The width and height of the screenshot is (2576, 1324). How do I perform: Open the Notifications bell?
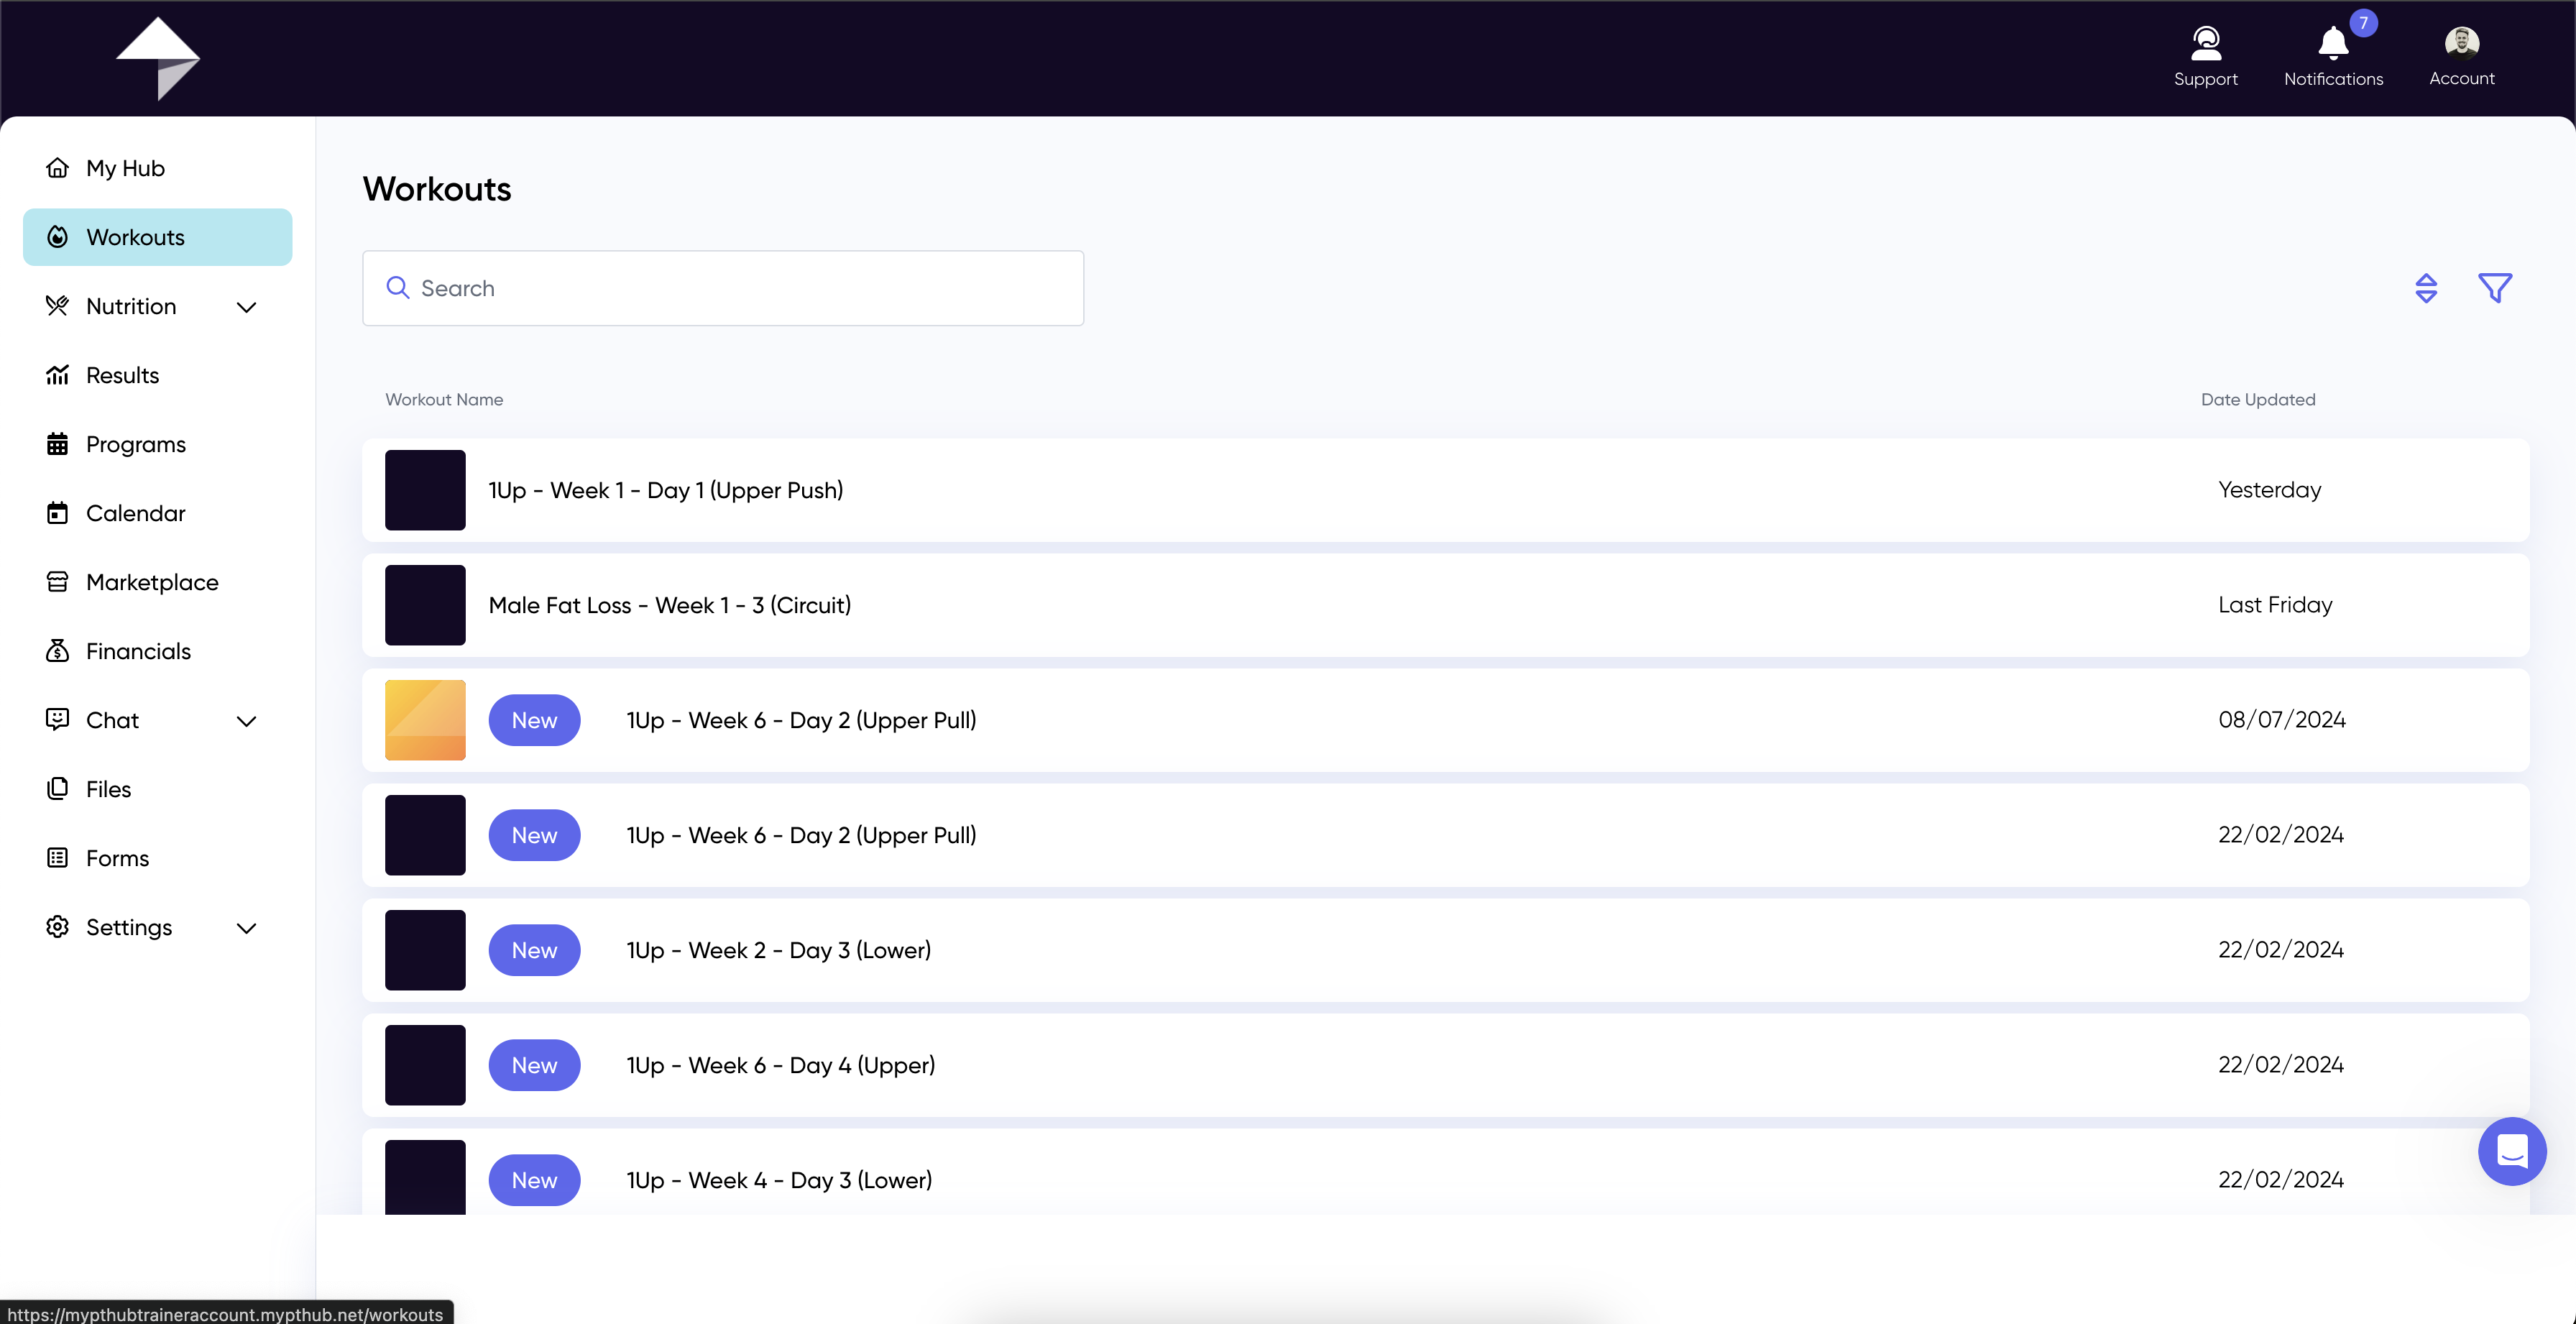tap(2332, 45)
